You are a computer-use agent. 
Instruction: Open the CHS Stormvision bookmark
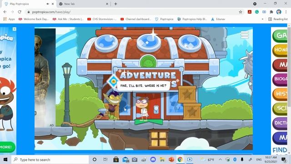[x=102, y=19]
